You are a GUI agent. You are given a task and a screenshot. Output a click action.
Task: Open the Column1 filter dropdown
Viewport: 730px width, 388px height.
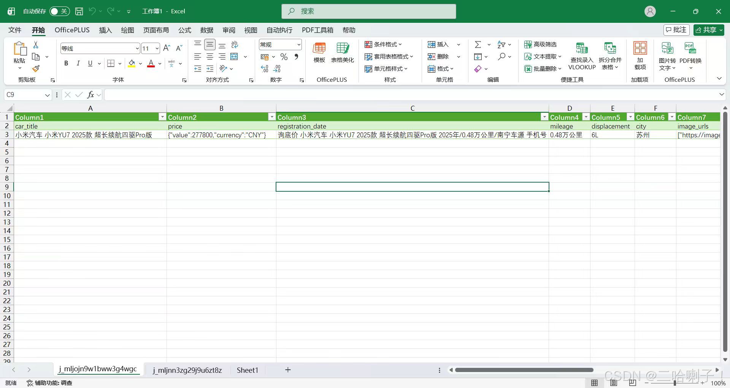click(162, 117)
